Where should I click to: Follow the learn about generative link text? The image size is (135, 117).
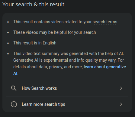(x=105, y=67)
